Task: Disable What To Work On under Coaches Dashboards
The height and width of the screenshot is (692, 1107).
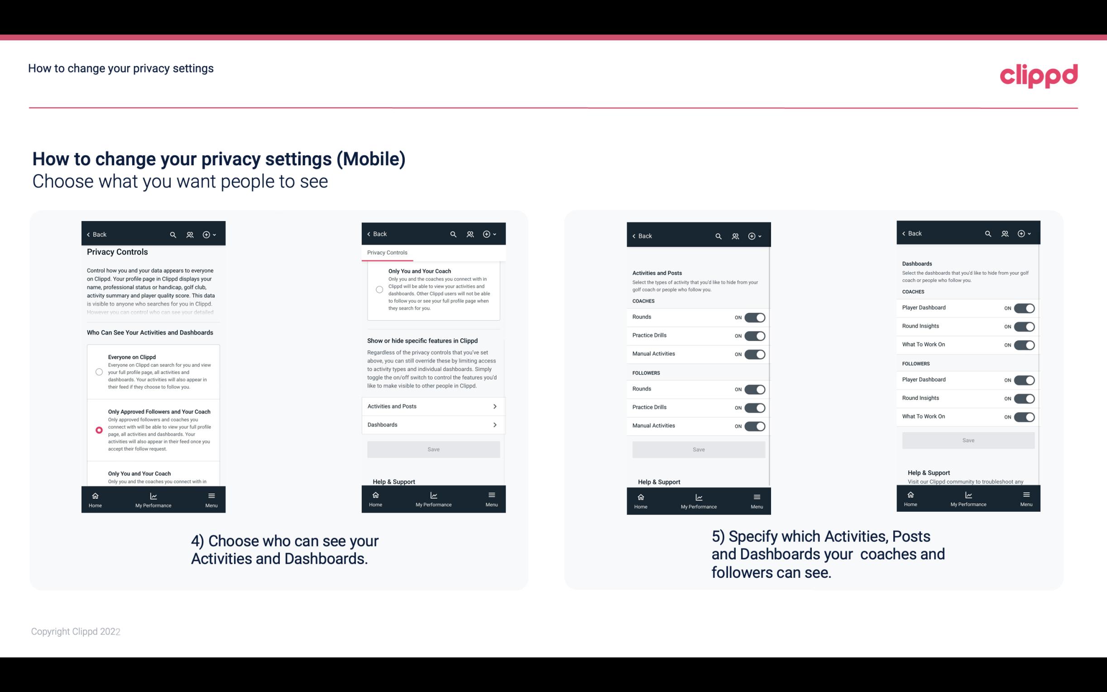Action: click(x=1023, y=344)
